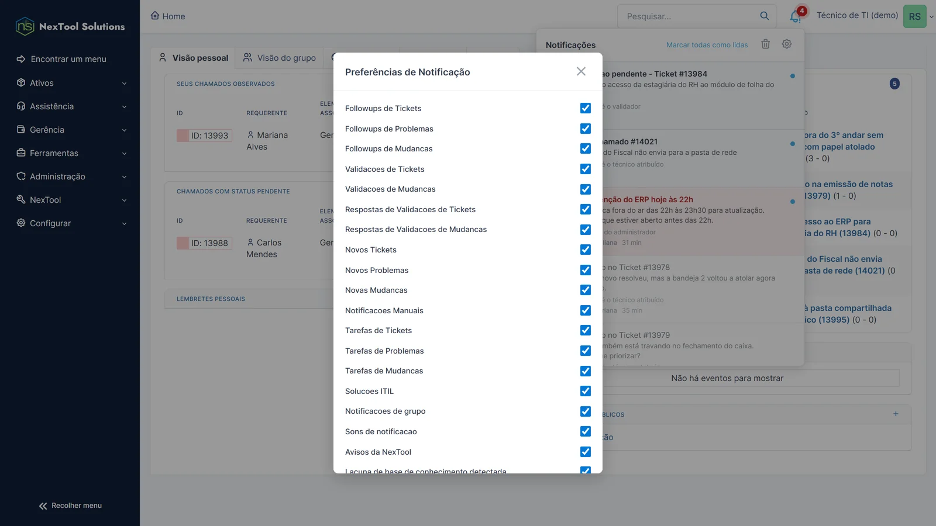Click the plus icon in public section
Screen dimensions: 936x526
pos(896,414)
